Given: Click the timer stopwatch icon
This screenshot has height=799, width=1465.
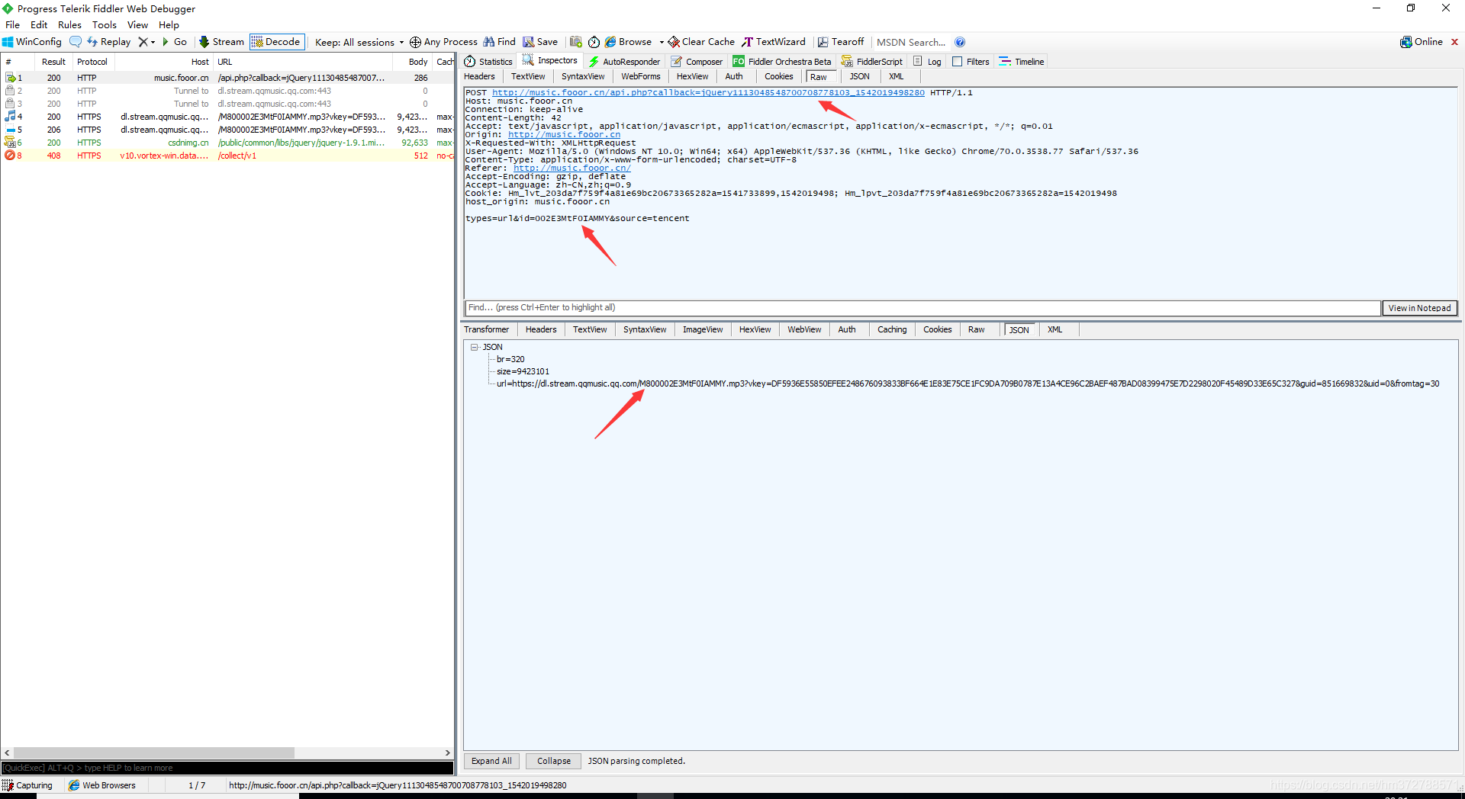Looking at the screenshot, I should coord(594,42).
